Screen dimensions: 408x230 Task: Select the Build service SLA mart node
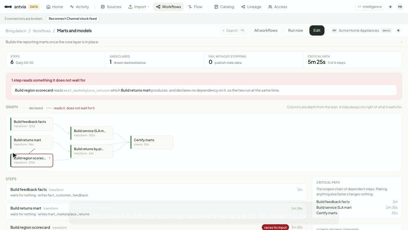(x=91, y=133)
